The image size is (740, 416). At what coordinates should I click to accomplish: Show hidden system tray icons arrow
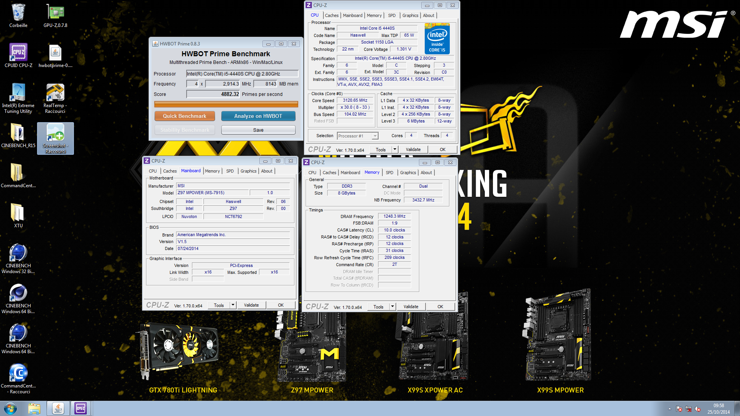[669, 409]
